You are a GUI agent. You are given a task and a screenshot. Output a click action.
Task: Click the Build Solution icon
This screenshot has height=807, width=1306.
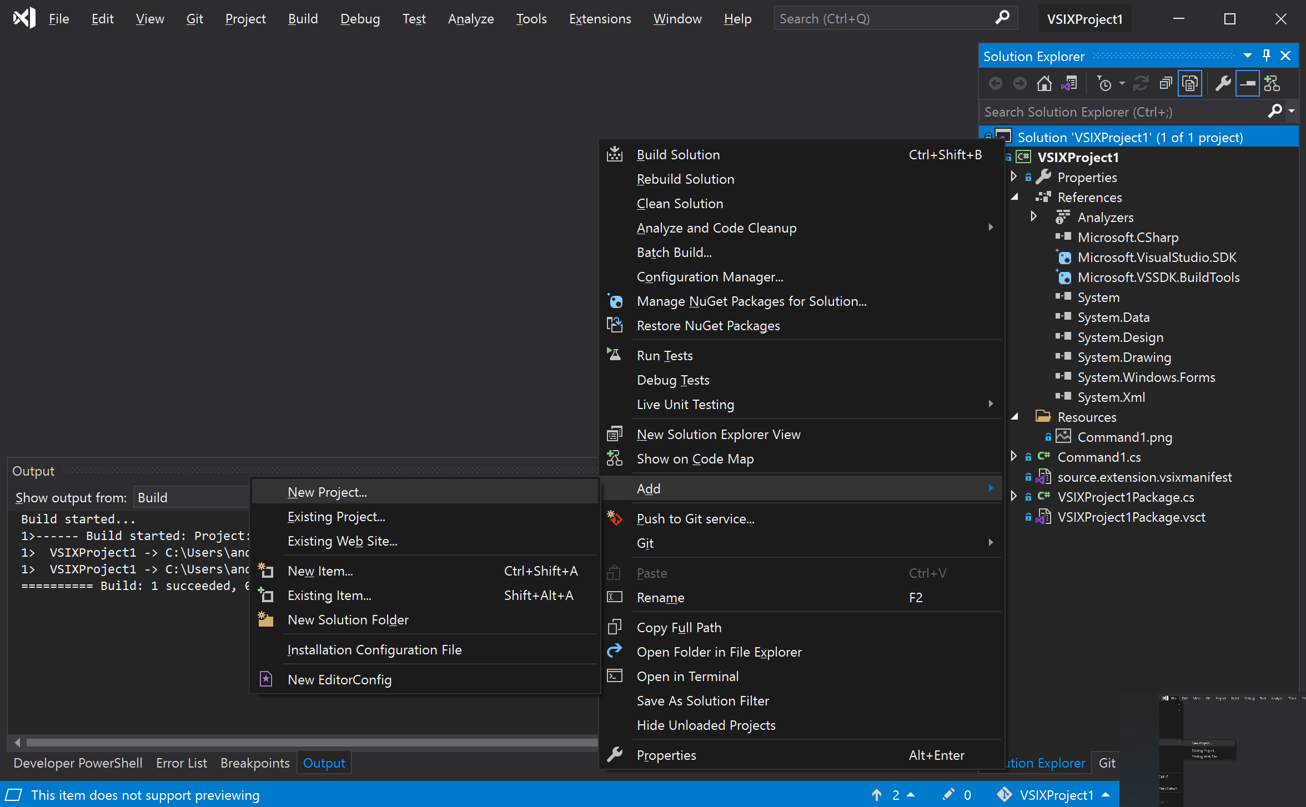coord(615,153)
